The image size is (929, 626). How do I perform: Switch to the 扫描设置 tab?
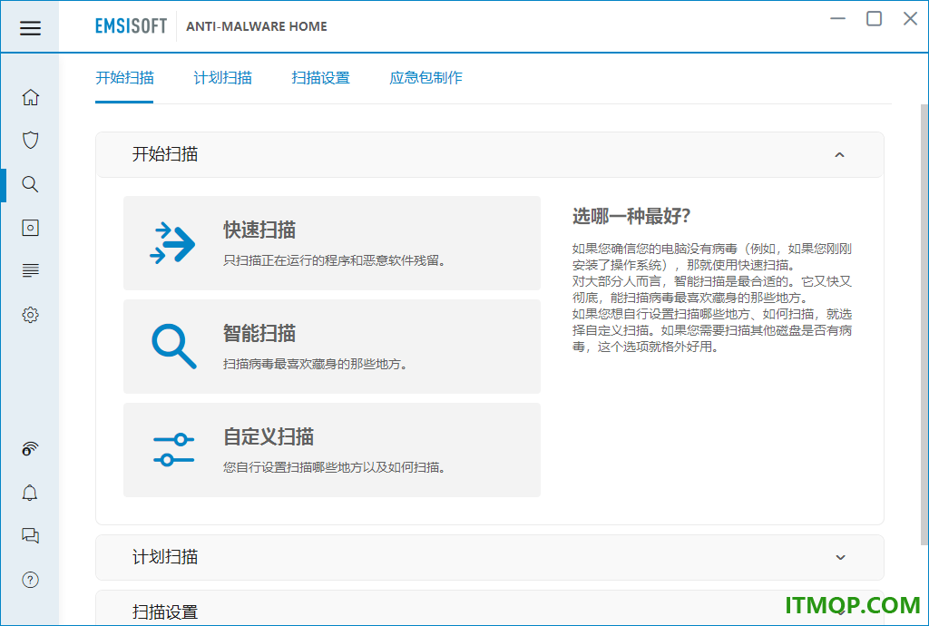(x=320, y=78)
